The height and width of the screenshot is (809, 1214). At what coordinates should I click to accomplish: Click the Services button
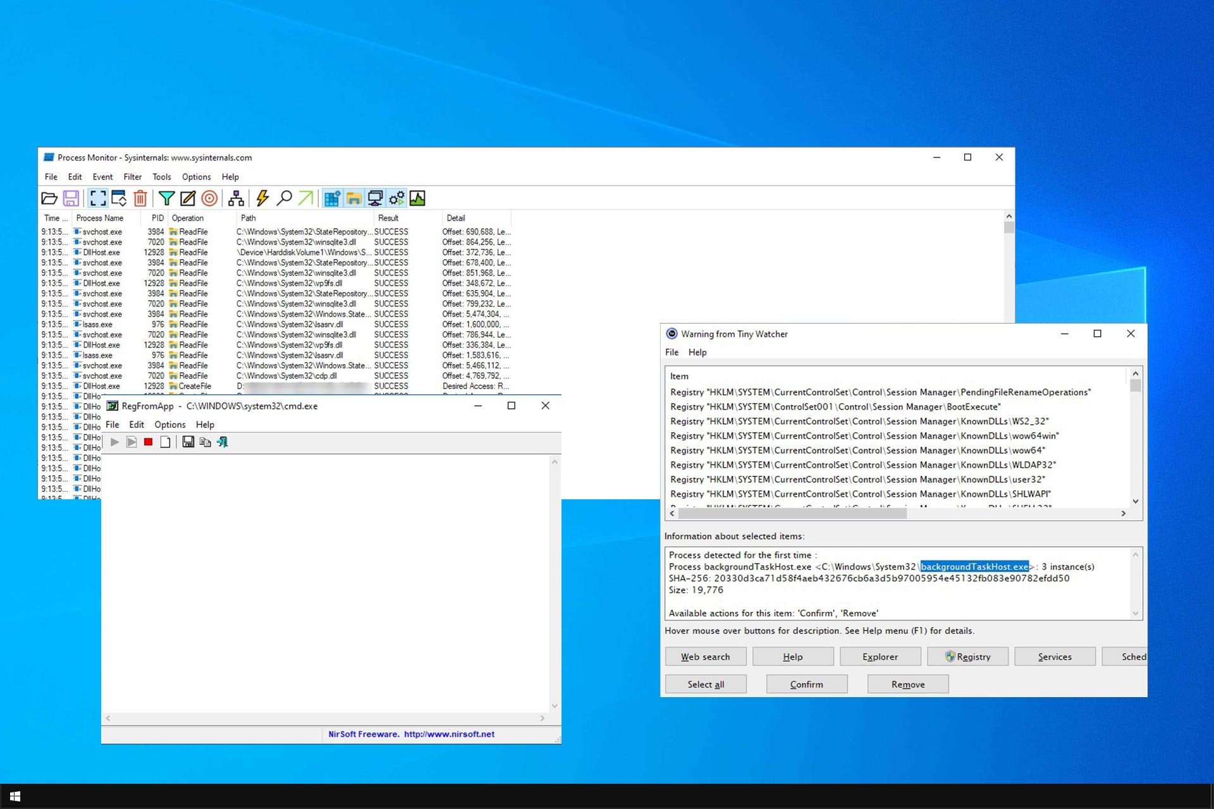[x=1055, y=657]
